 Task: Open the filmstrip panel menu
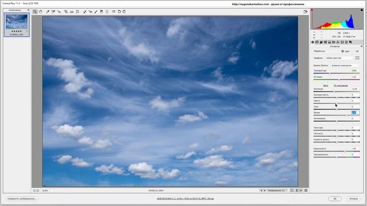28,10
